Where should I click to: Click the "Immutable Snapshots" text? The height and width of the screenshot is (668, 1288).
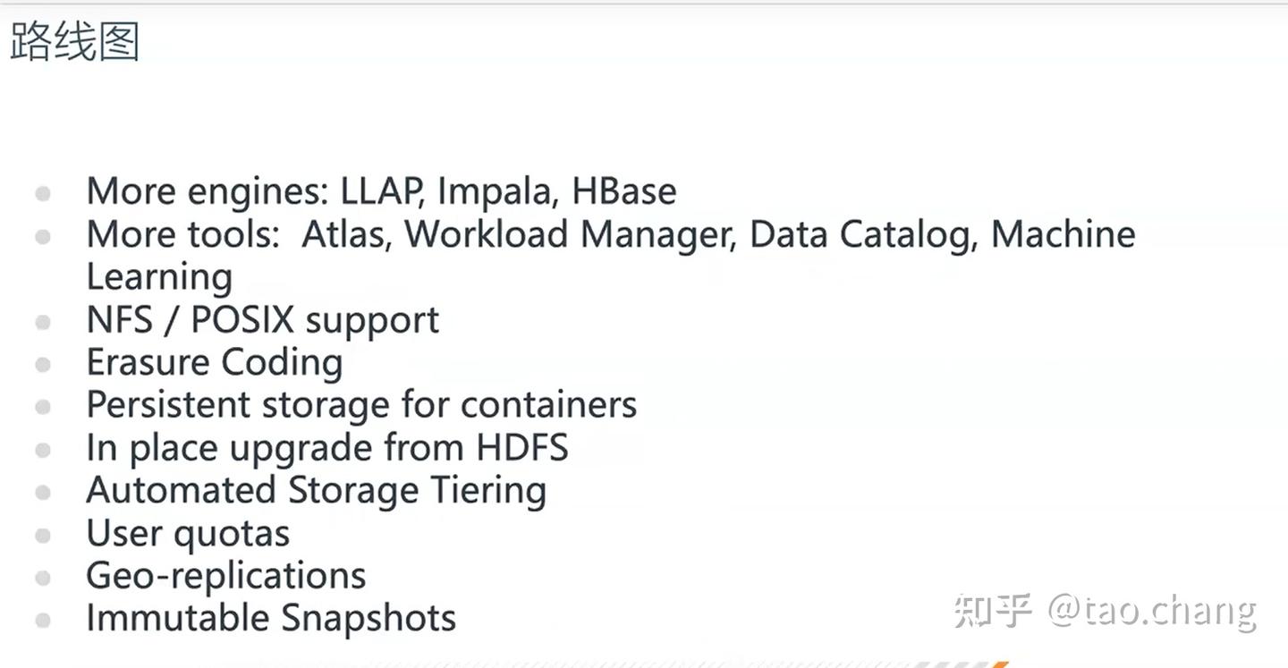pos(271,619)
